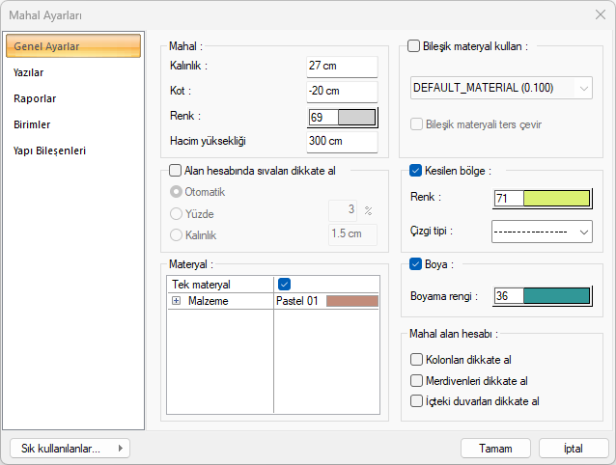616x465 pixels.
Task: Check Merdivenleri dikkate al option
Action: tap(417, 380)
